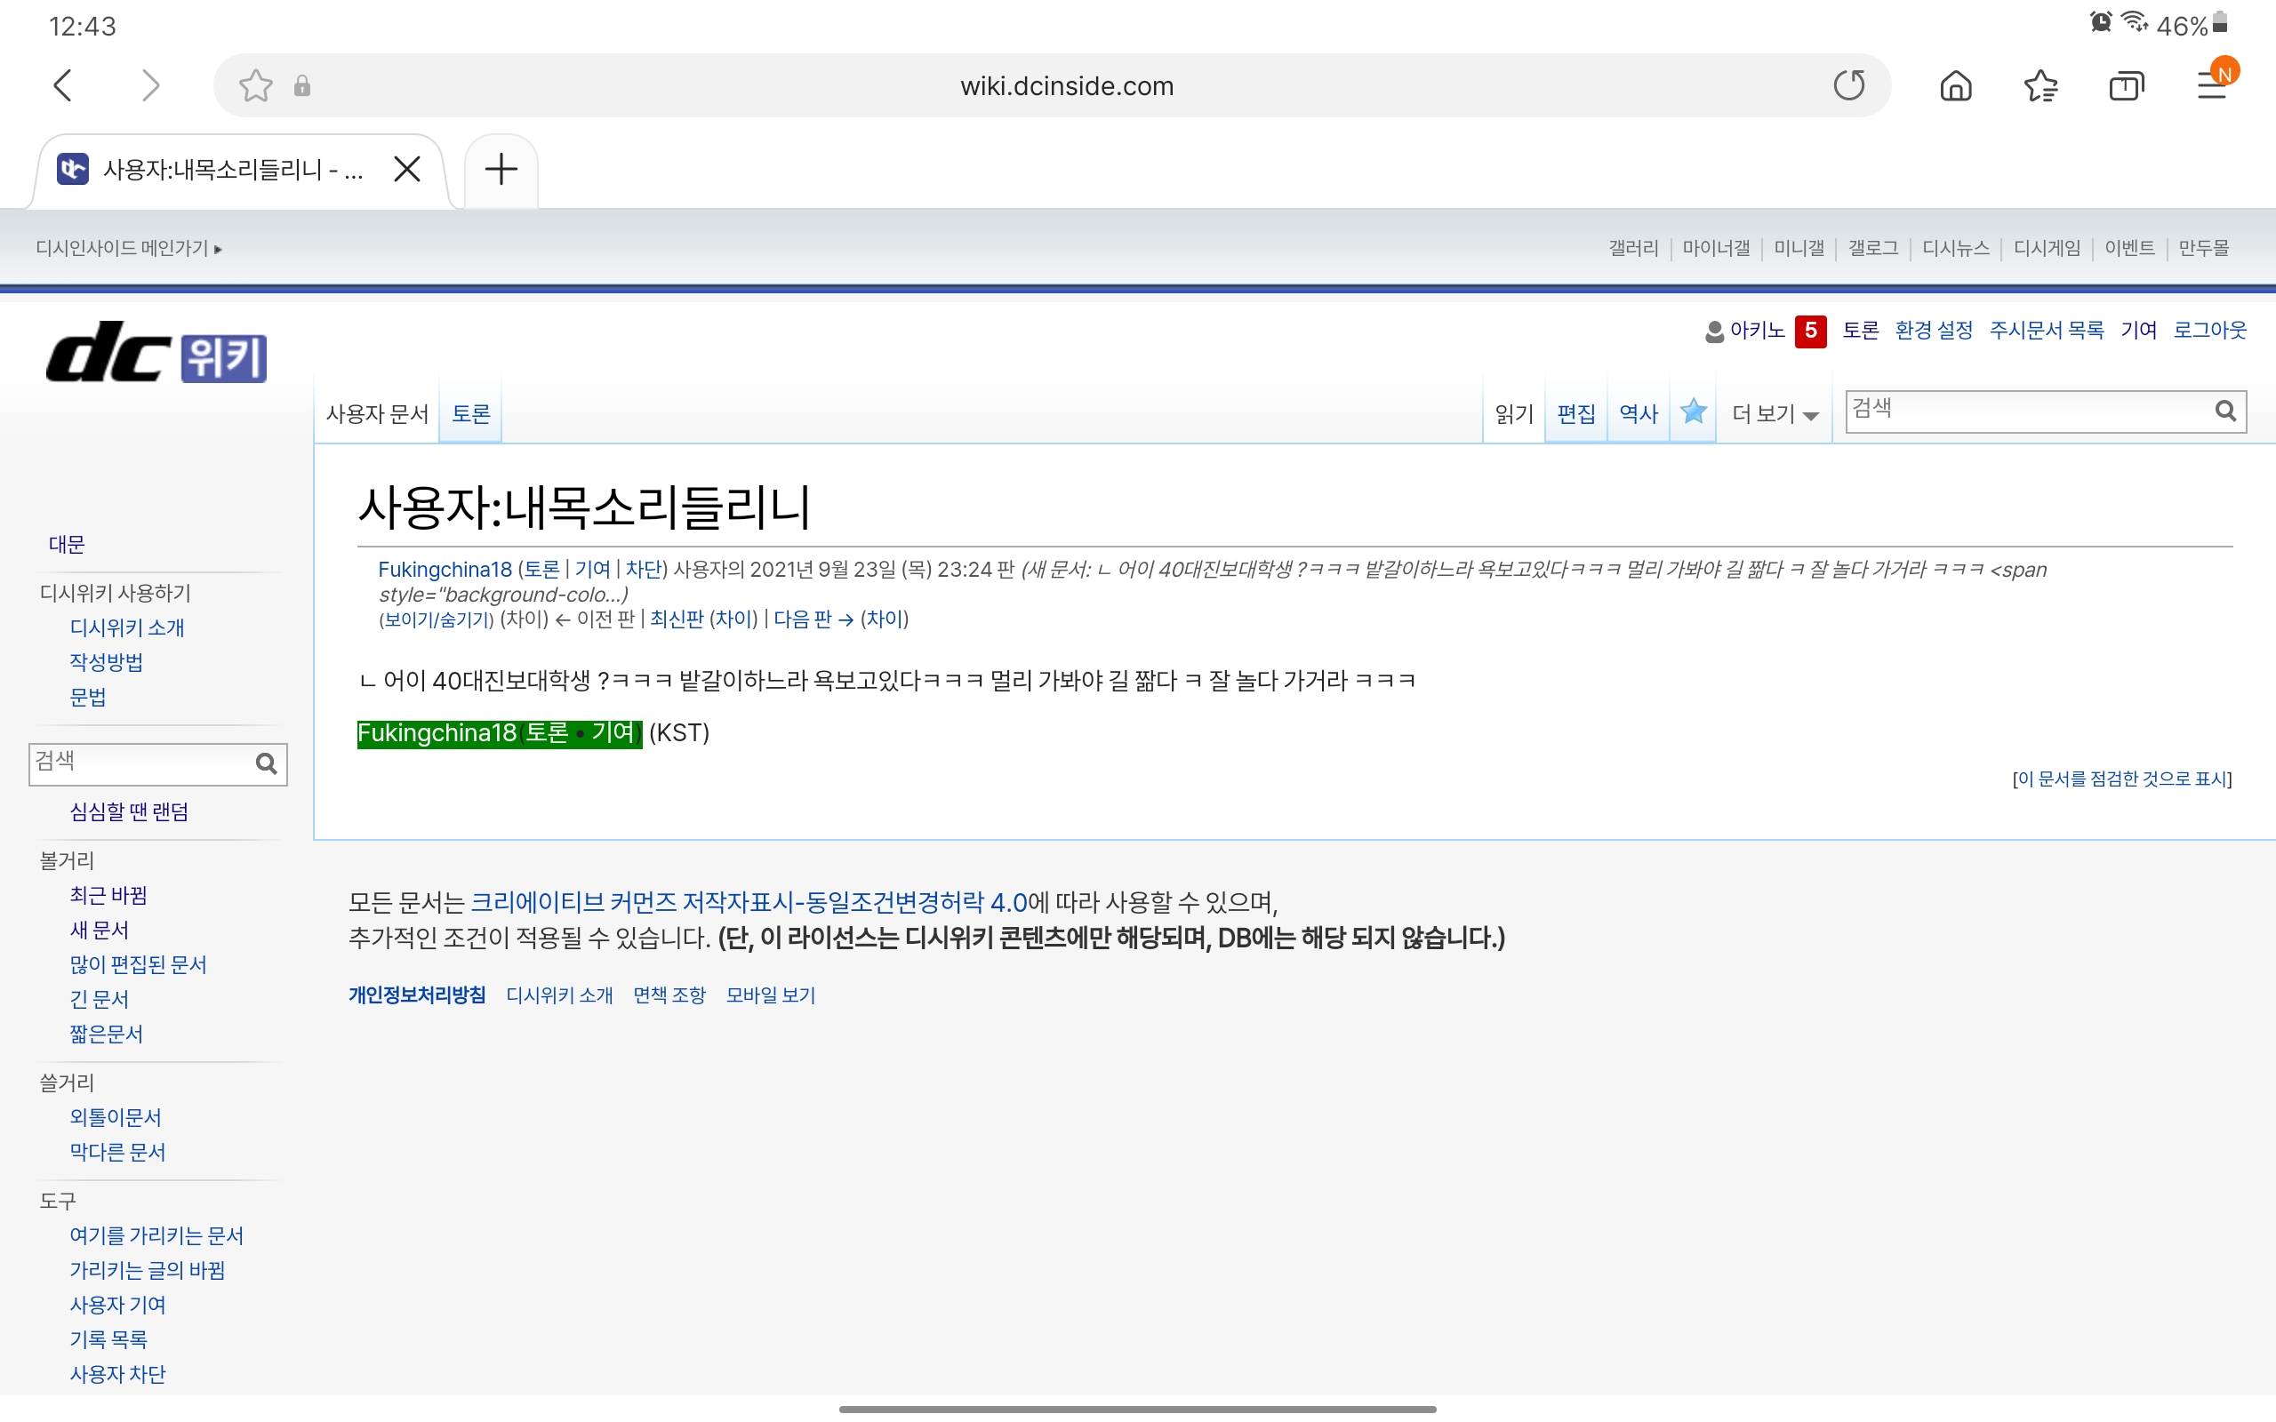Click the green highlighted Fukingchina18 signature
This screenshot has height=1422, width=2276.
pos(437,733)
